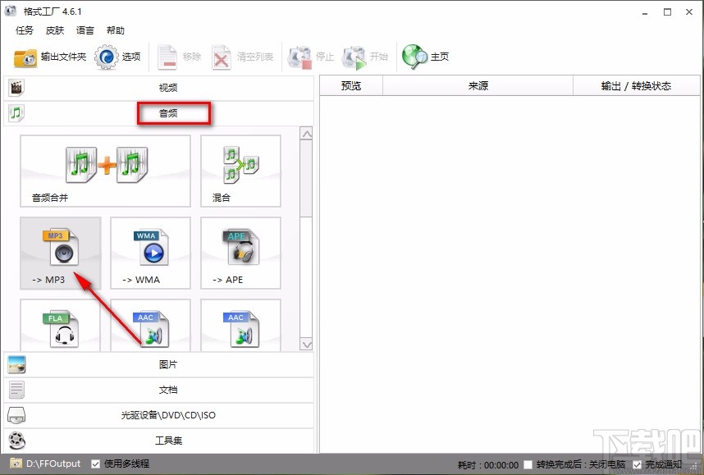Expand the 视频 video section
Viewport: 704px width, 475px height.
[168, 87]
